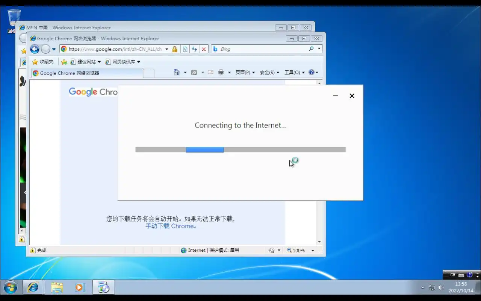The image size is (481, 301).
Task: Open Windows Media Player from taskbar
Action: pyautogui.click(x=80, y=287)
